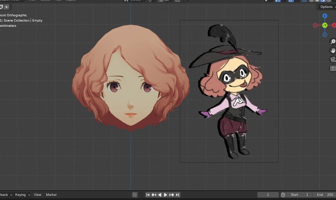Click the 'Orthographic' view label text
Screen dimensions: 336x200
click(x=17, y=15)
